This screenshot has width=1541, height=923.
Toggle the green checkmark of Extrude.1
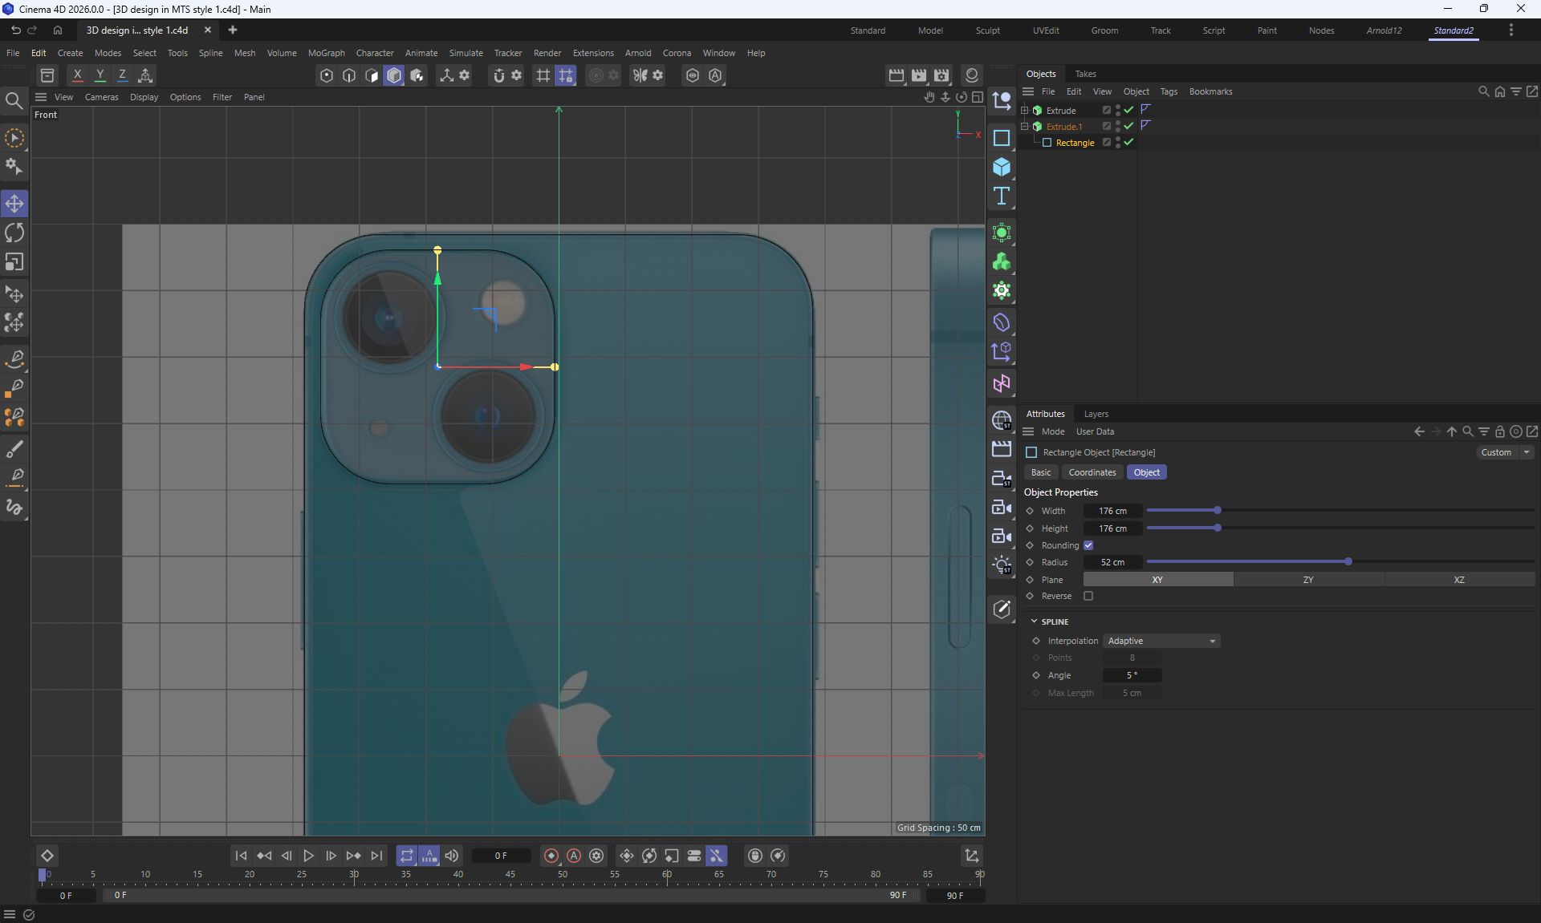coord(1128,126)
